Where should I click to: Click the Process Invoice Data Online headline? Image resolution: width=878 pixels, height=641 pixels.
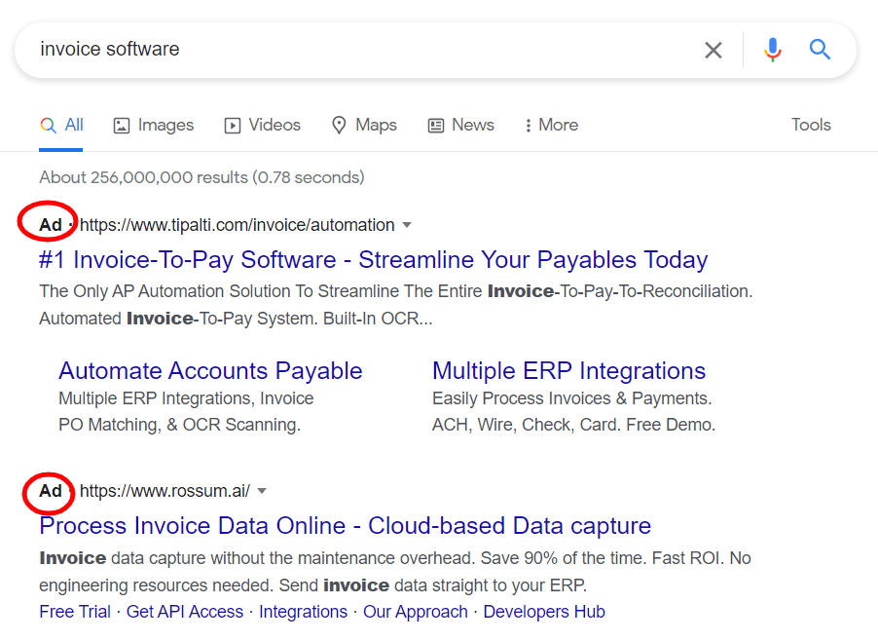(345, 526)
